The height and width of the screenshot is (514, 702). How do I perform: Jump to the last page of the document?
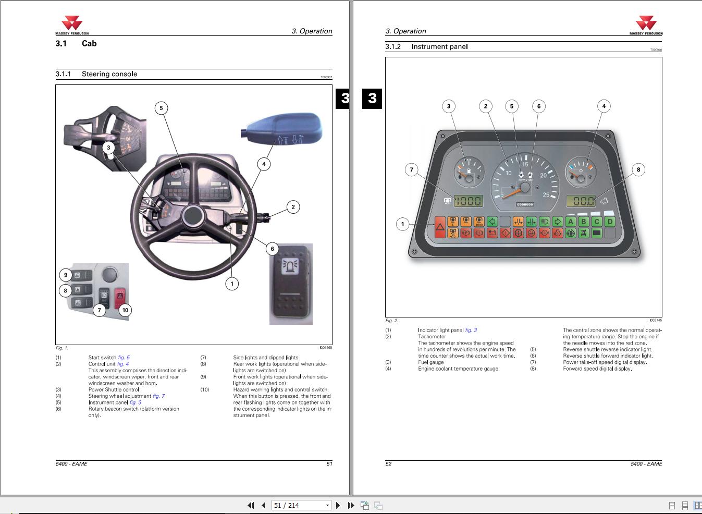(351, 505)
